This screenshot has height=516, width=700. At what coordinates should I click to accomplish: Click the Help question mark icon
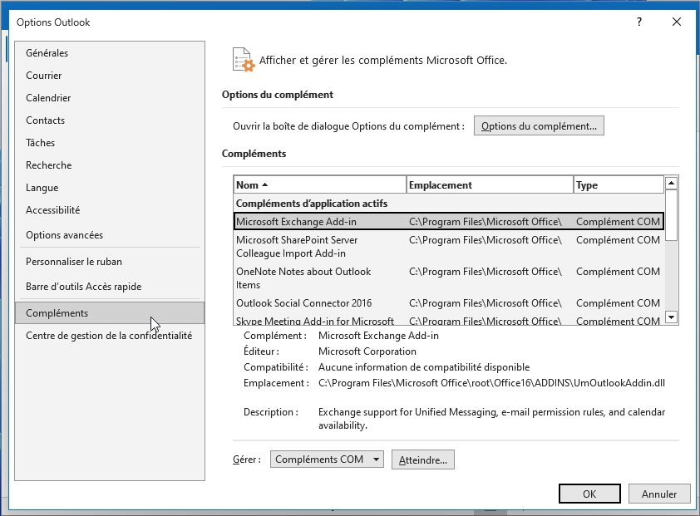638,22
